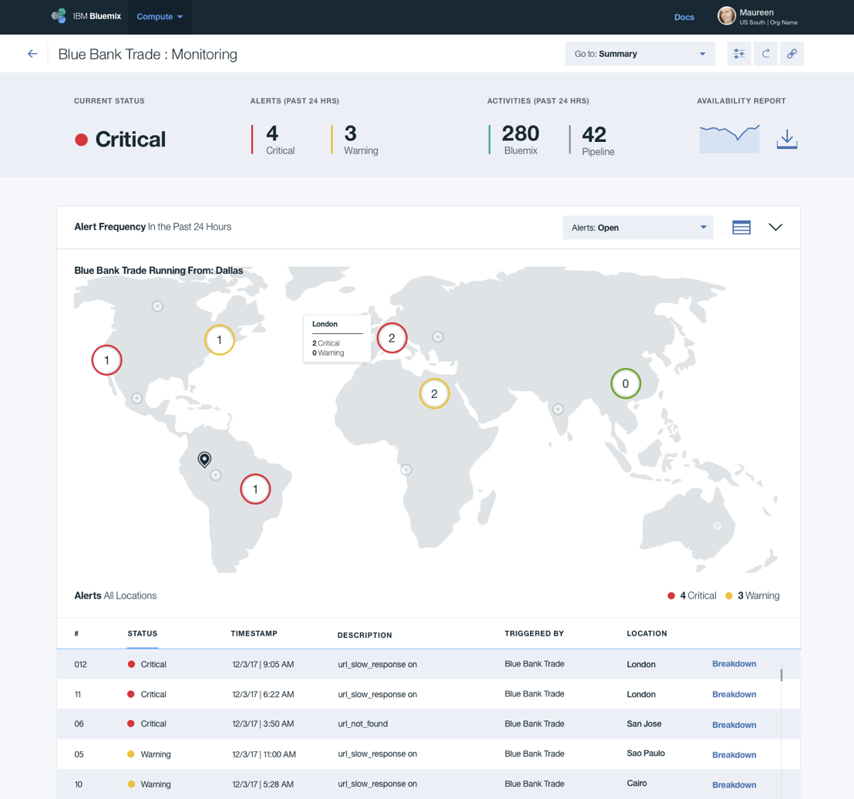
Task: Open the Alerts: Open dropdown
Action: (637, 228)
